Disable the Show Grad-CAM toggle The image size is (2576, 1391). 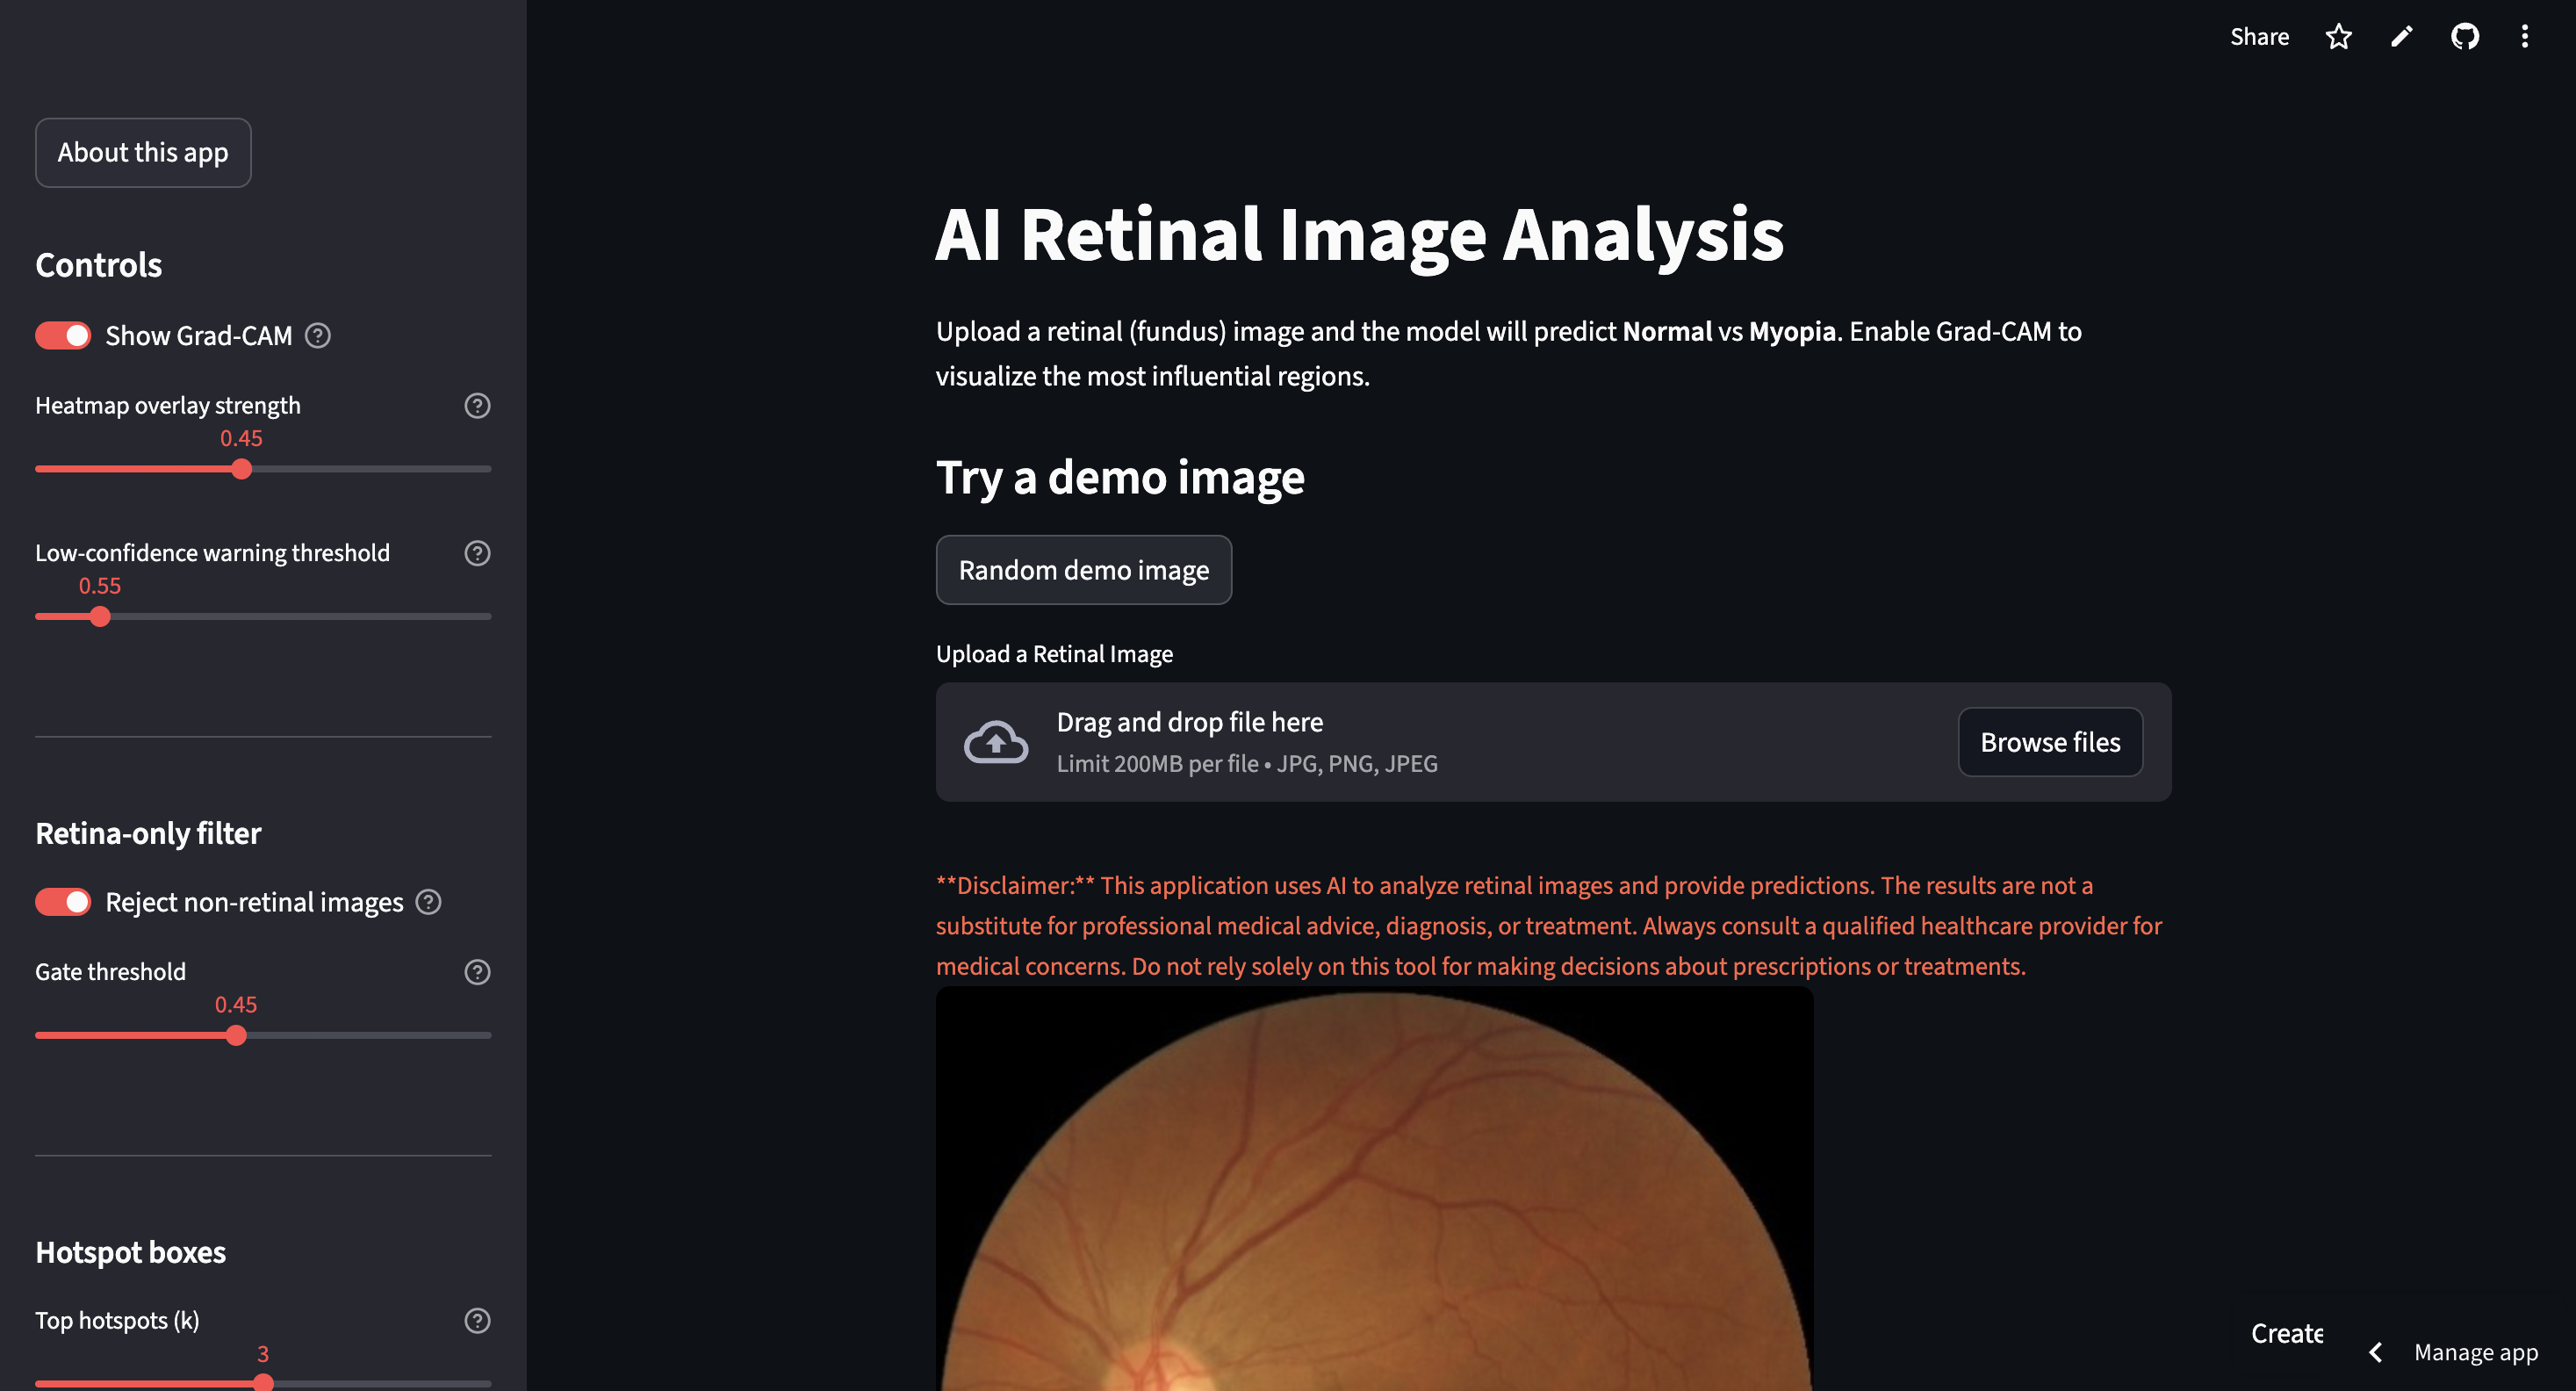tap(62, 335)
